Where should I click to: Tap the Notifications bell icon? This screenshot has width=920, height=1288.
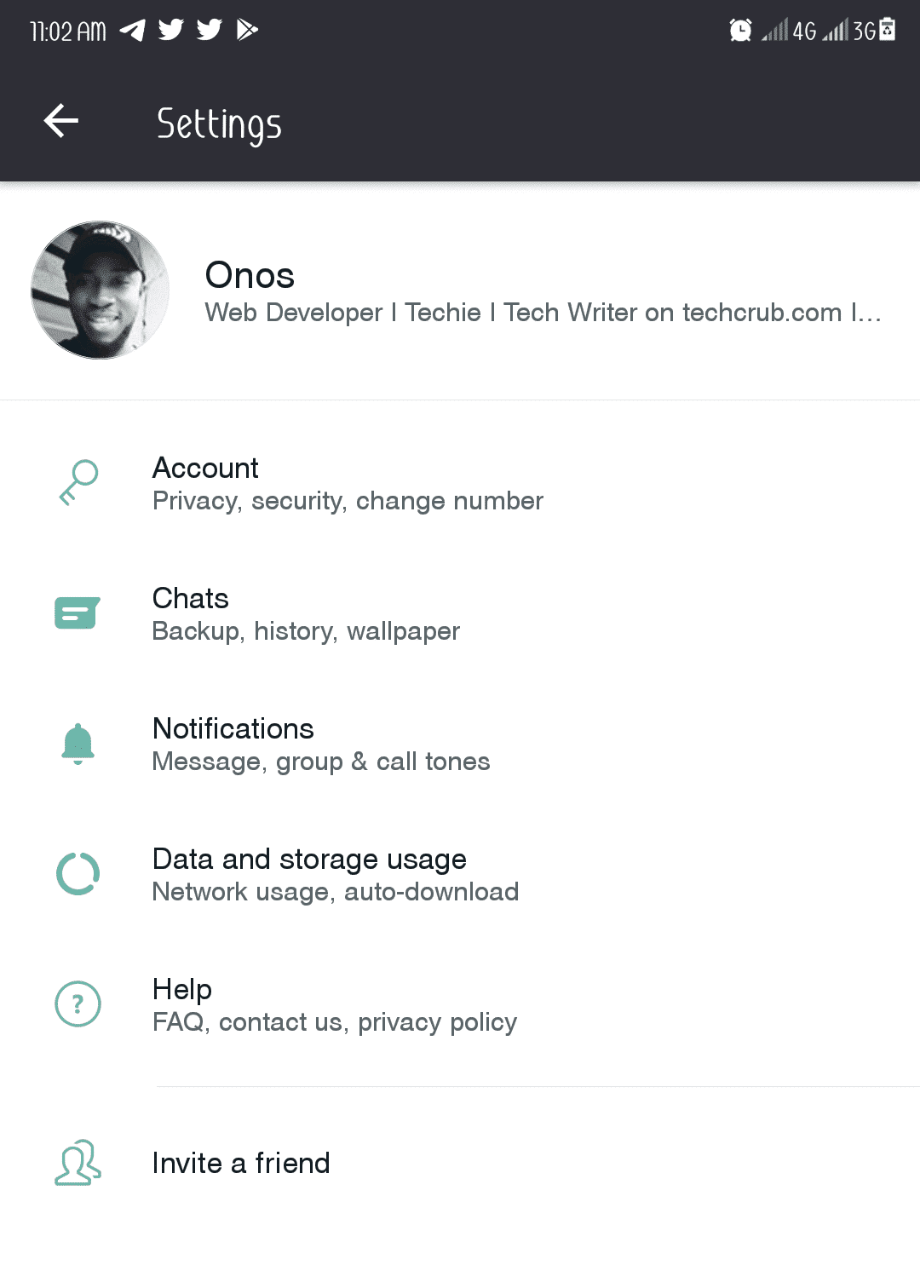(78, 744)
